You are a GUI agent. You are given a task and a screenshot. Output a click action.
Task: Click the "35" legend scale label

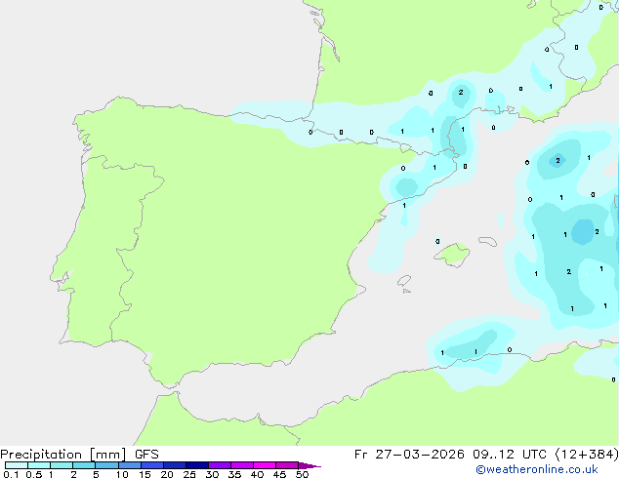234,474
